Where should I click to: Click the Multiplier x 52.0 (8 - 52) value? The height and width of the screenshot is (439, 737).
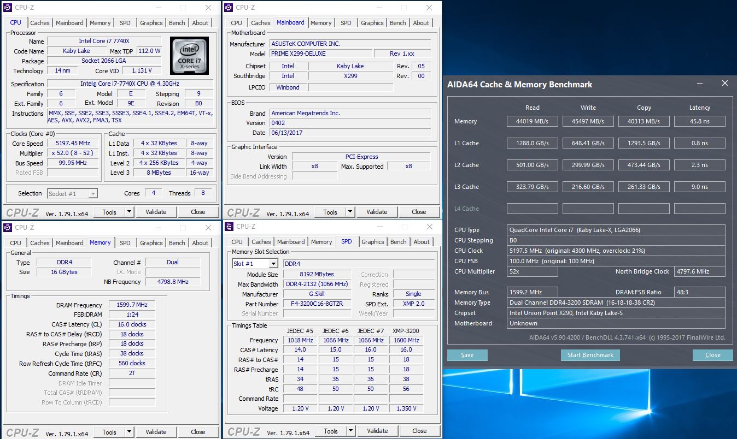pyautogui.click(x=73, y=153)
